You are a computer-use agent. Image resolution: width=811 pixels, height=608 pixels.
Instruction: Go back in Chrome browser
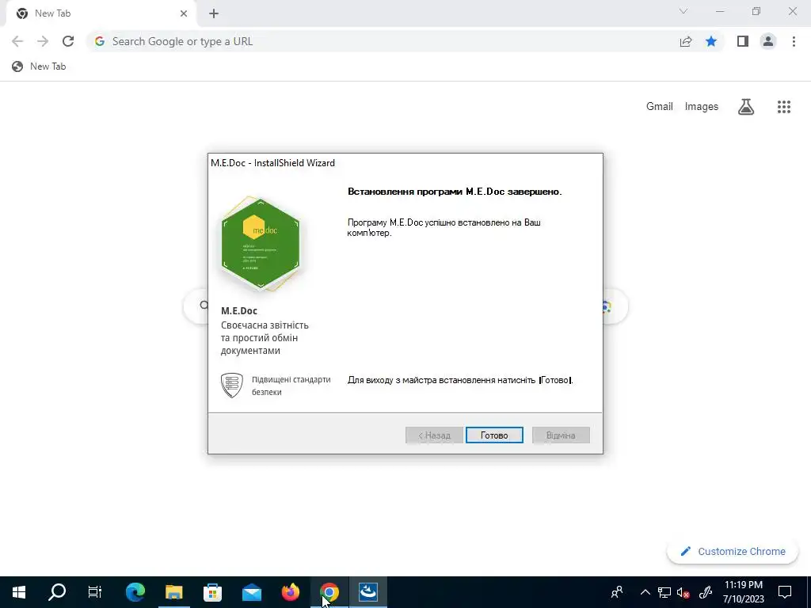(x=17, y=41)
